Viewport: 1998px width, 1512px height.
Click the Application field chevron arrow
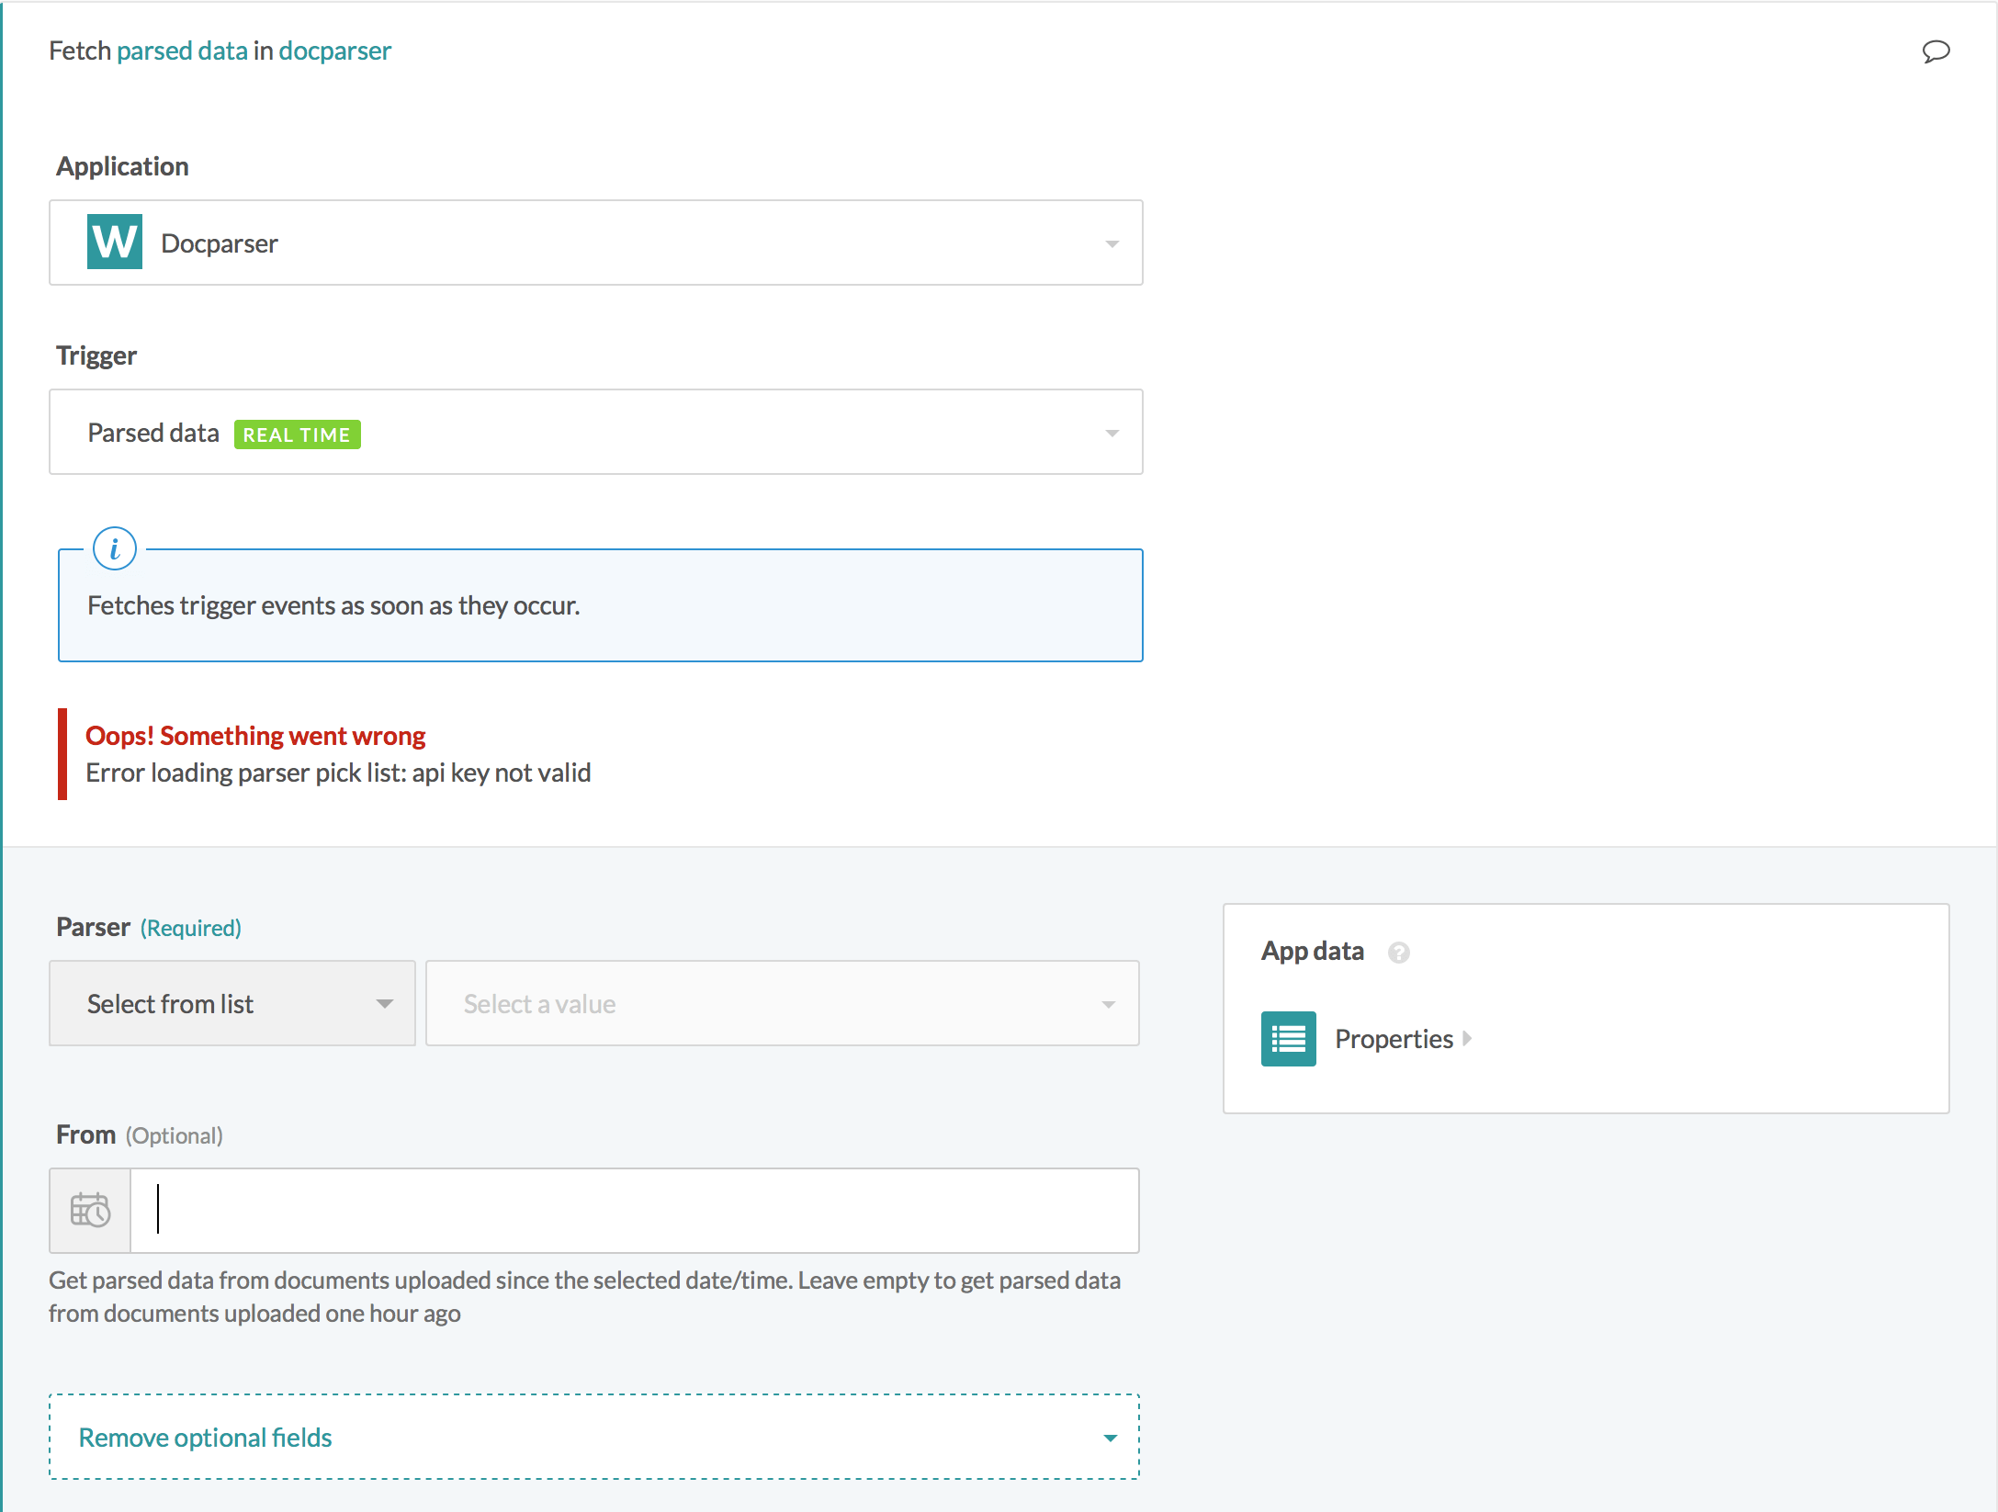(1112, 243)
